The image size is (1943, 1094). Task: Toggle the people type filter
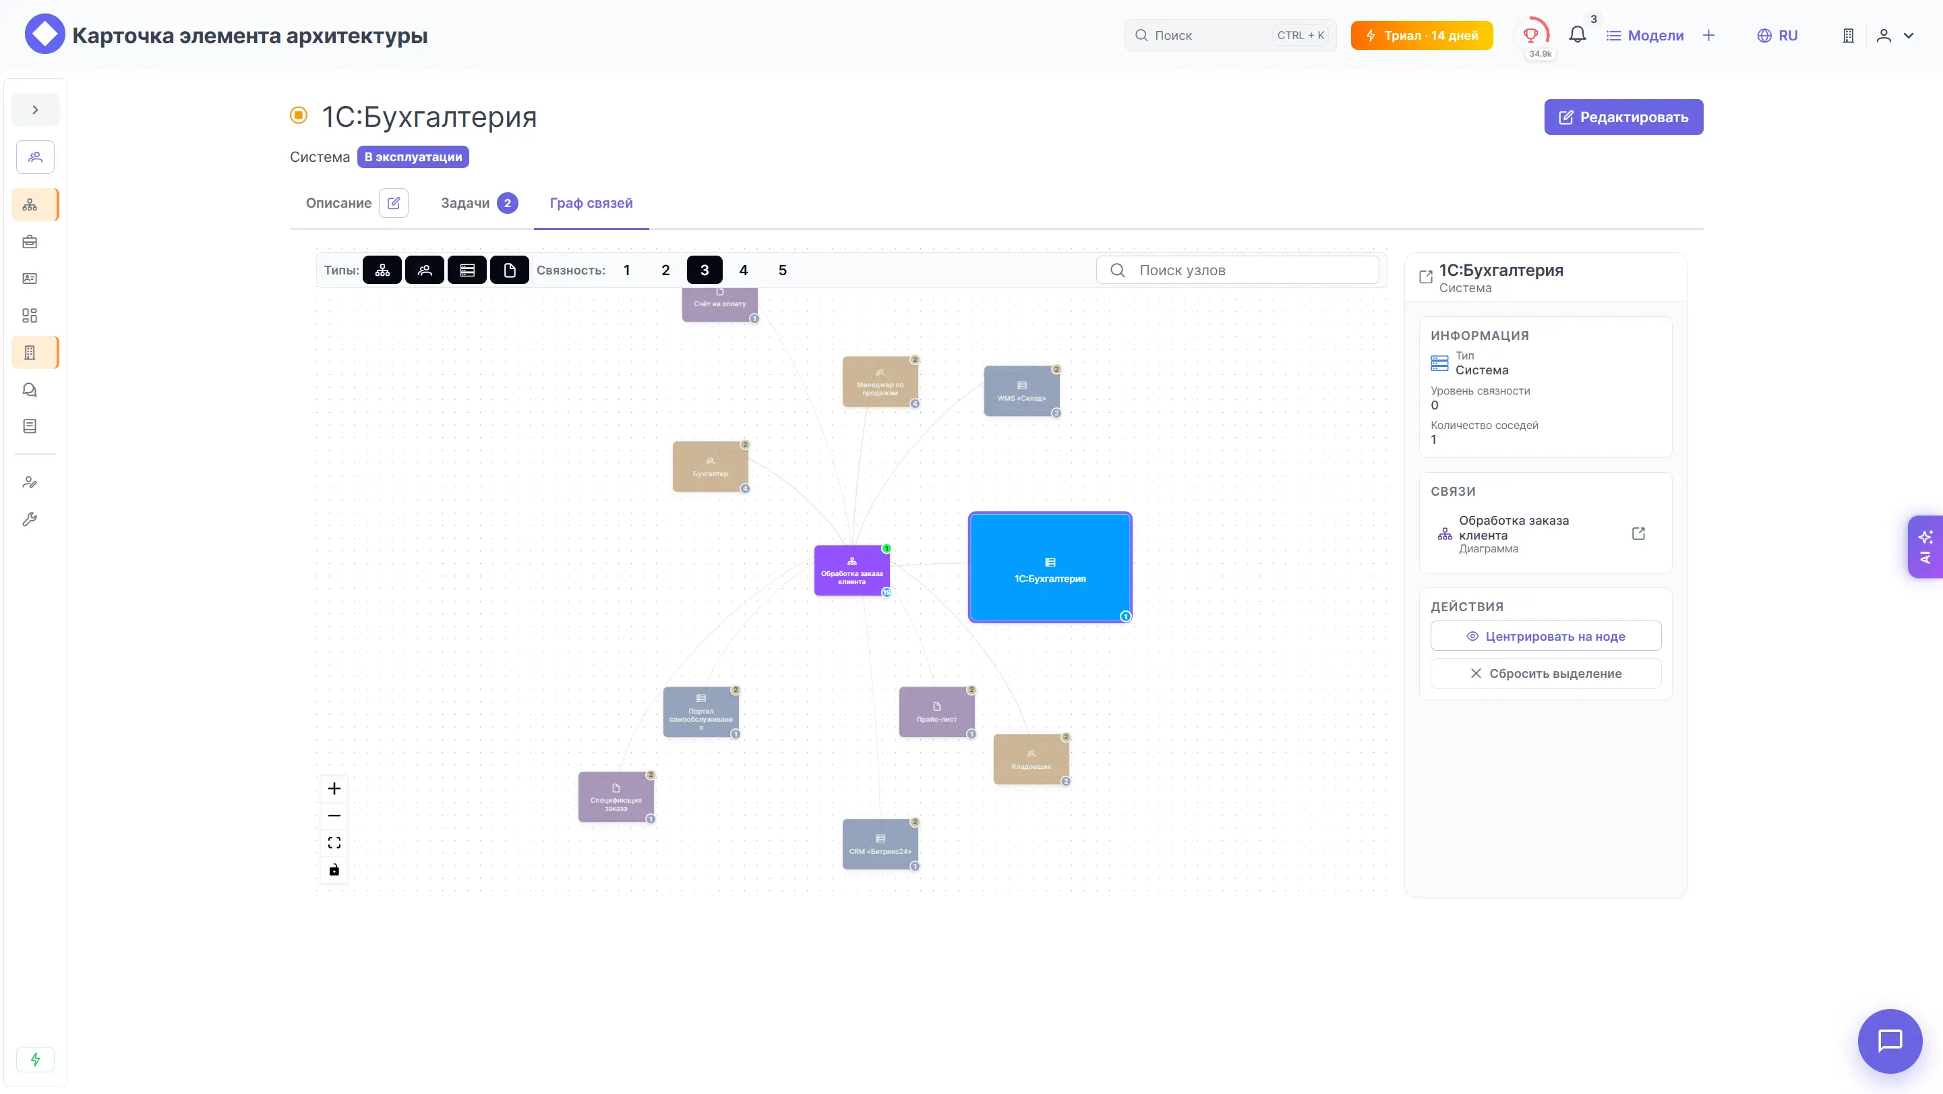click(x=425, y=270)
